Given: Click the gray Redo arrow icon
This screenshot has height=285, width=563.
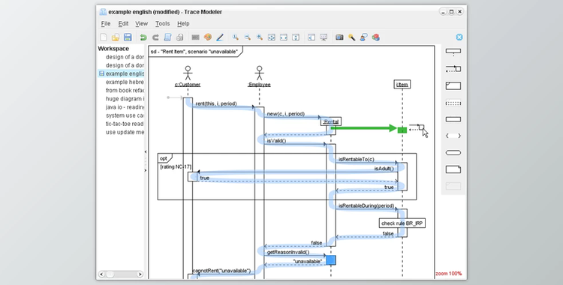Looking at the screenshot, I should (155, 37).
